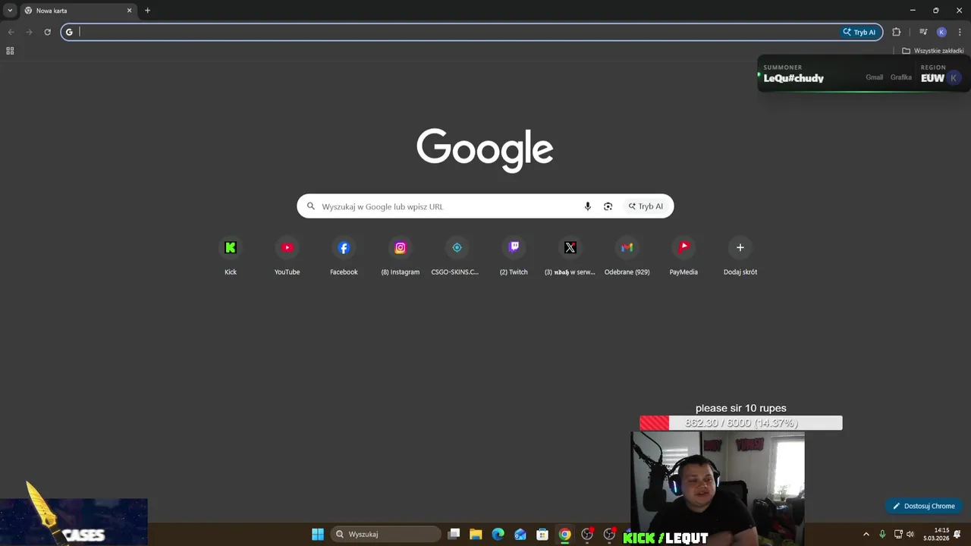Click the Gmail link at top right
The width and height of the screenshot is (971, 546).
874,77
